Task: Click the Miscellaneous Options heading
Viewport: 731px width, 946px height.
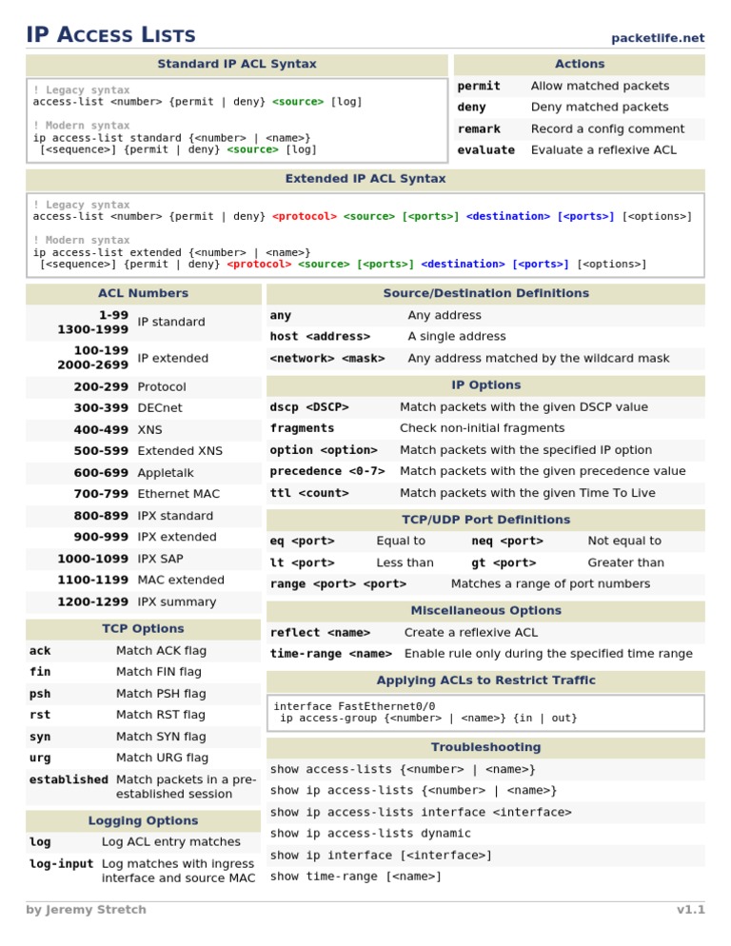Action: coord(485,611)
